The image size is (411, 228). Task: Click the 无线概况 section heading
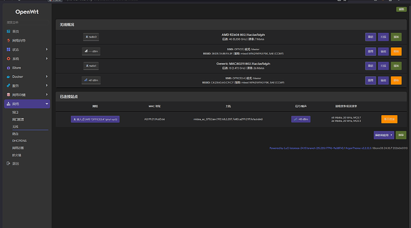click(x=67, y=24)
